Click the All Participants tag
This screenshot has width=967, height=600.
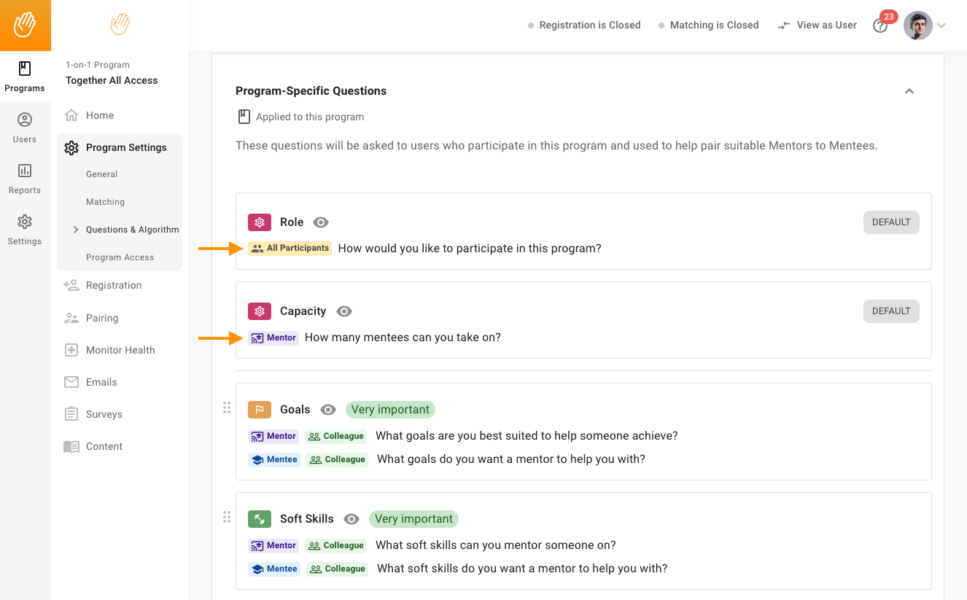290,249
